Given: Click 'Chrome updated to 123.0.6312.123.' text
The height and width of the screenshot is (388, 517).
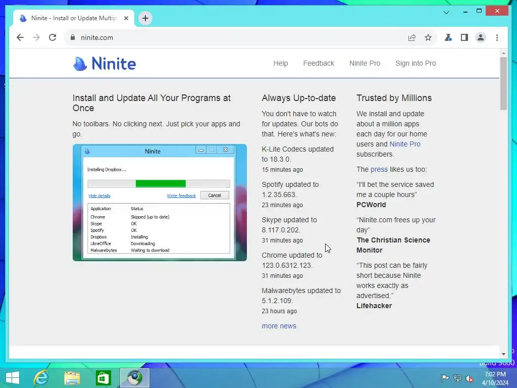Looking at the screenshot, I should (x=292, y=260).
